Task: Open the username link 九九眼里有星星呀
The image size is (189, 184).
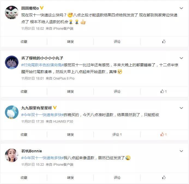Action: point(37,108)
